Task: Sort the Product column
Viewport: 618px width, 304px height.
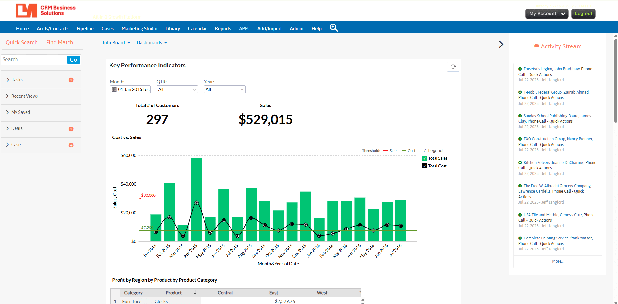Action: (x=195, y=292)
